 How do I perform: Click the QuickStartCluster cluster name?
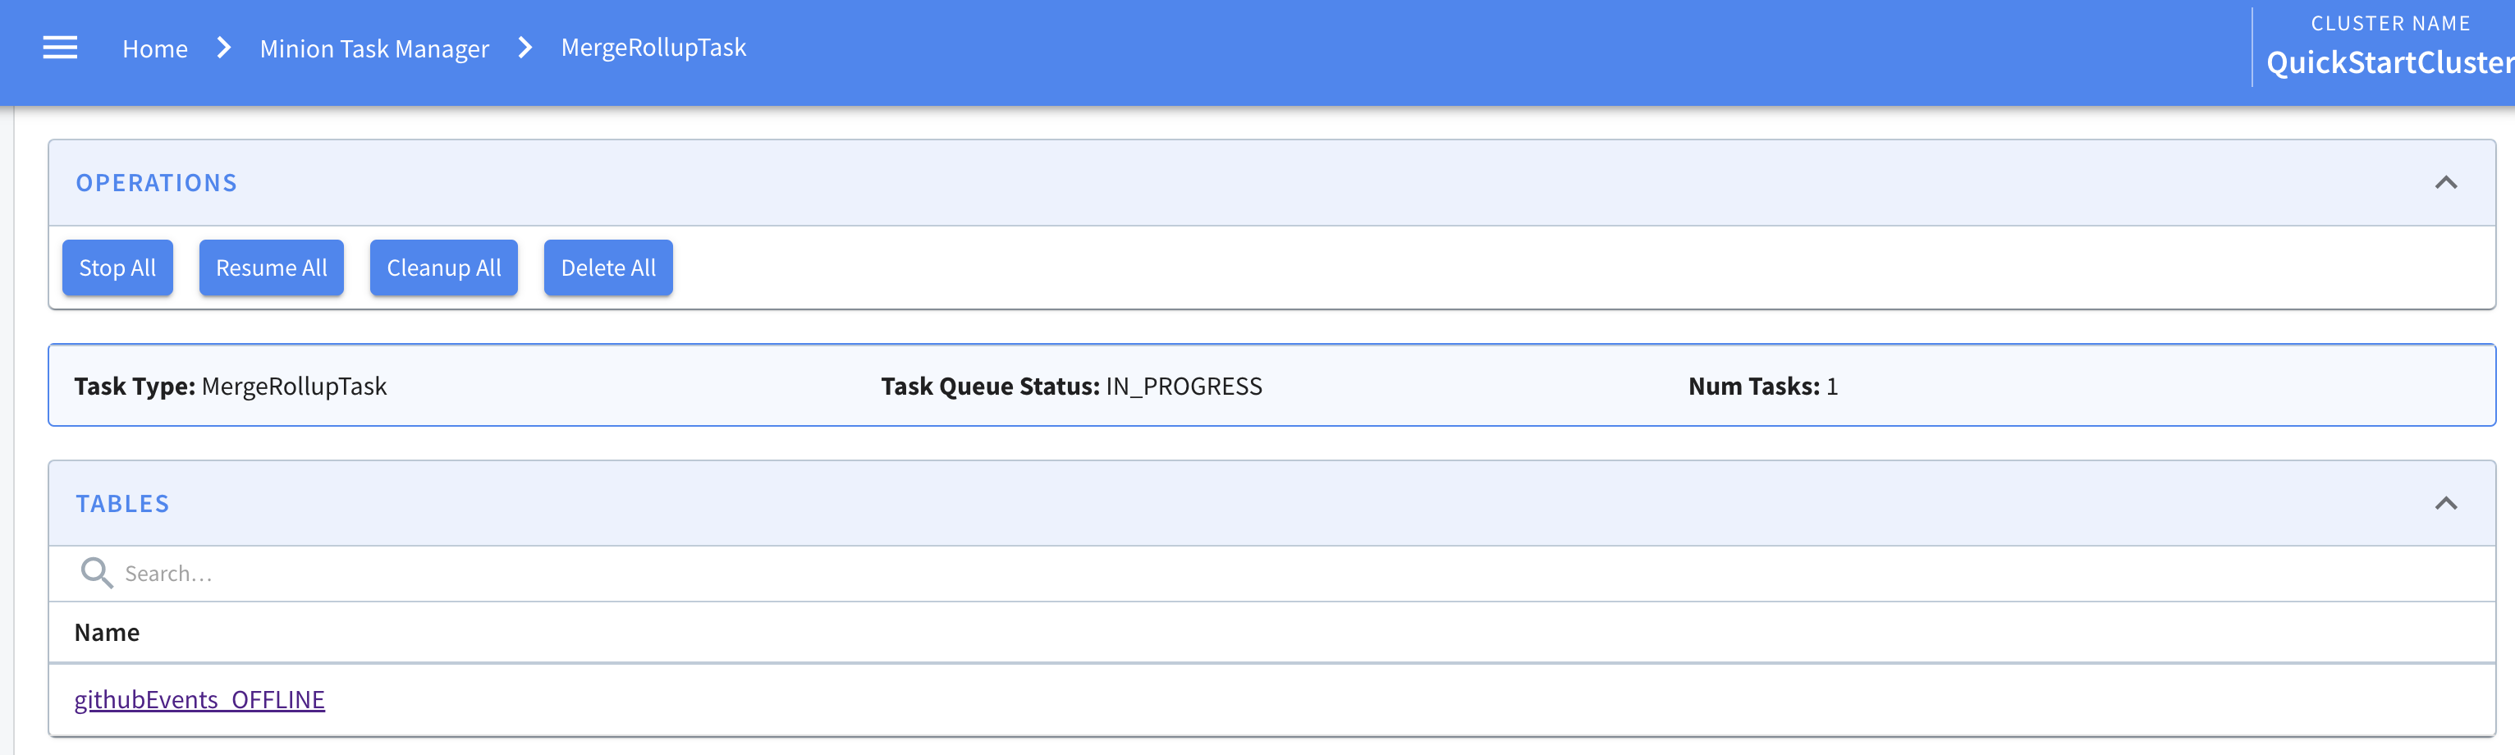click(x=2388, y=62)
